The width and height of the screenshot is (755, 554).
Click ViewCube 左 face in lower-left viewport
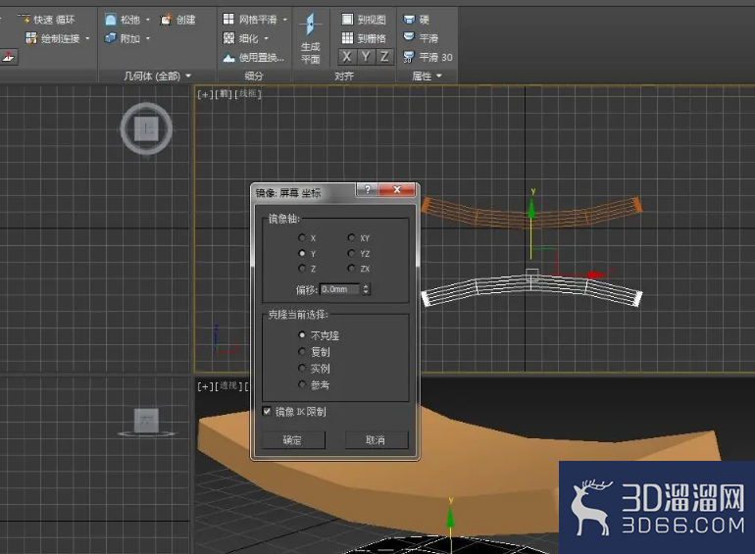tap(146, 421)
